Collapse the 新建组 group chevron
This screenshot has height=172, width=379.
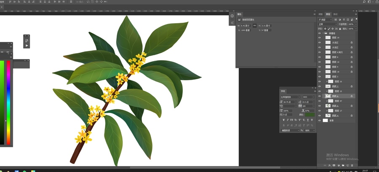[x=323, y=33]
